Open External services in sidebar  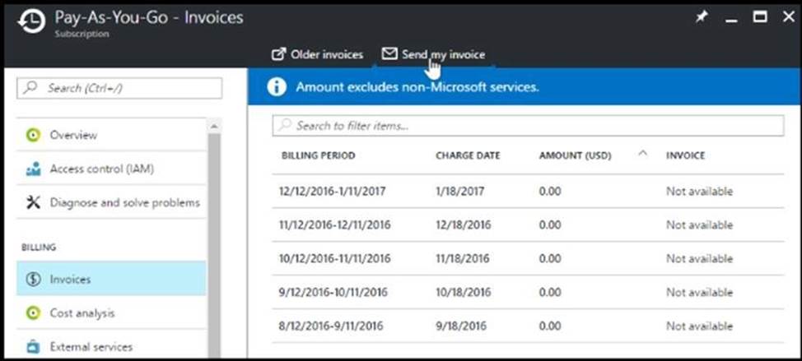click(x=91, y=346)
